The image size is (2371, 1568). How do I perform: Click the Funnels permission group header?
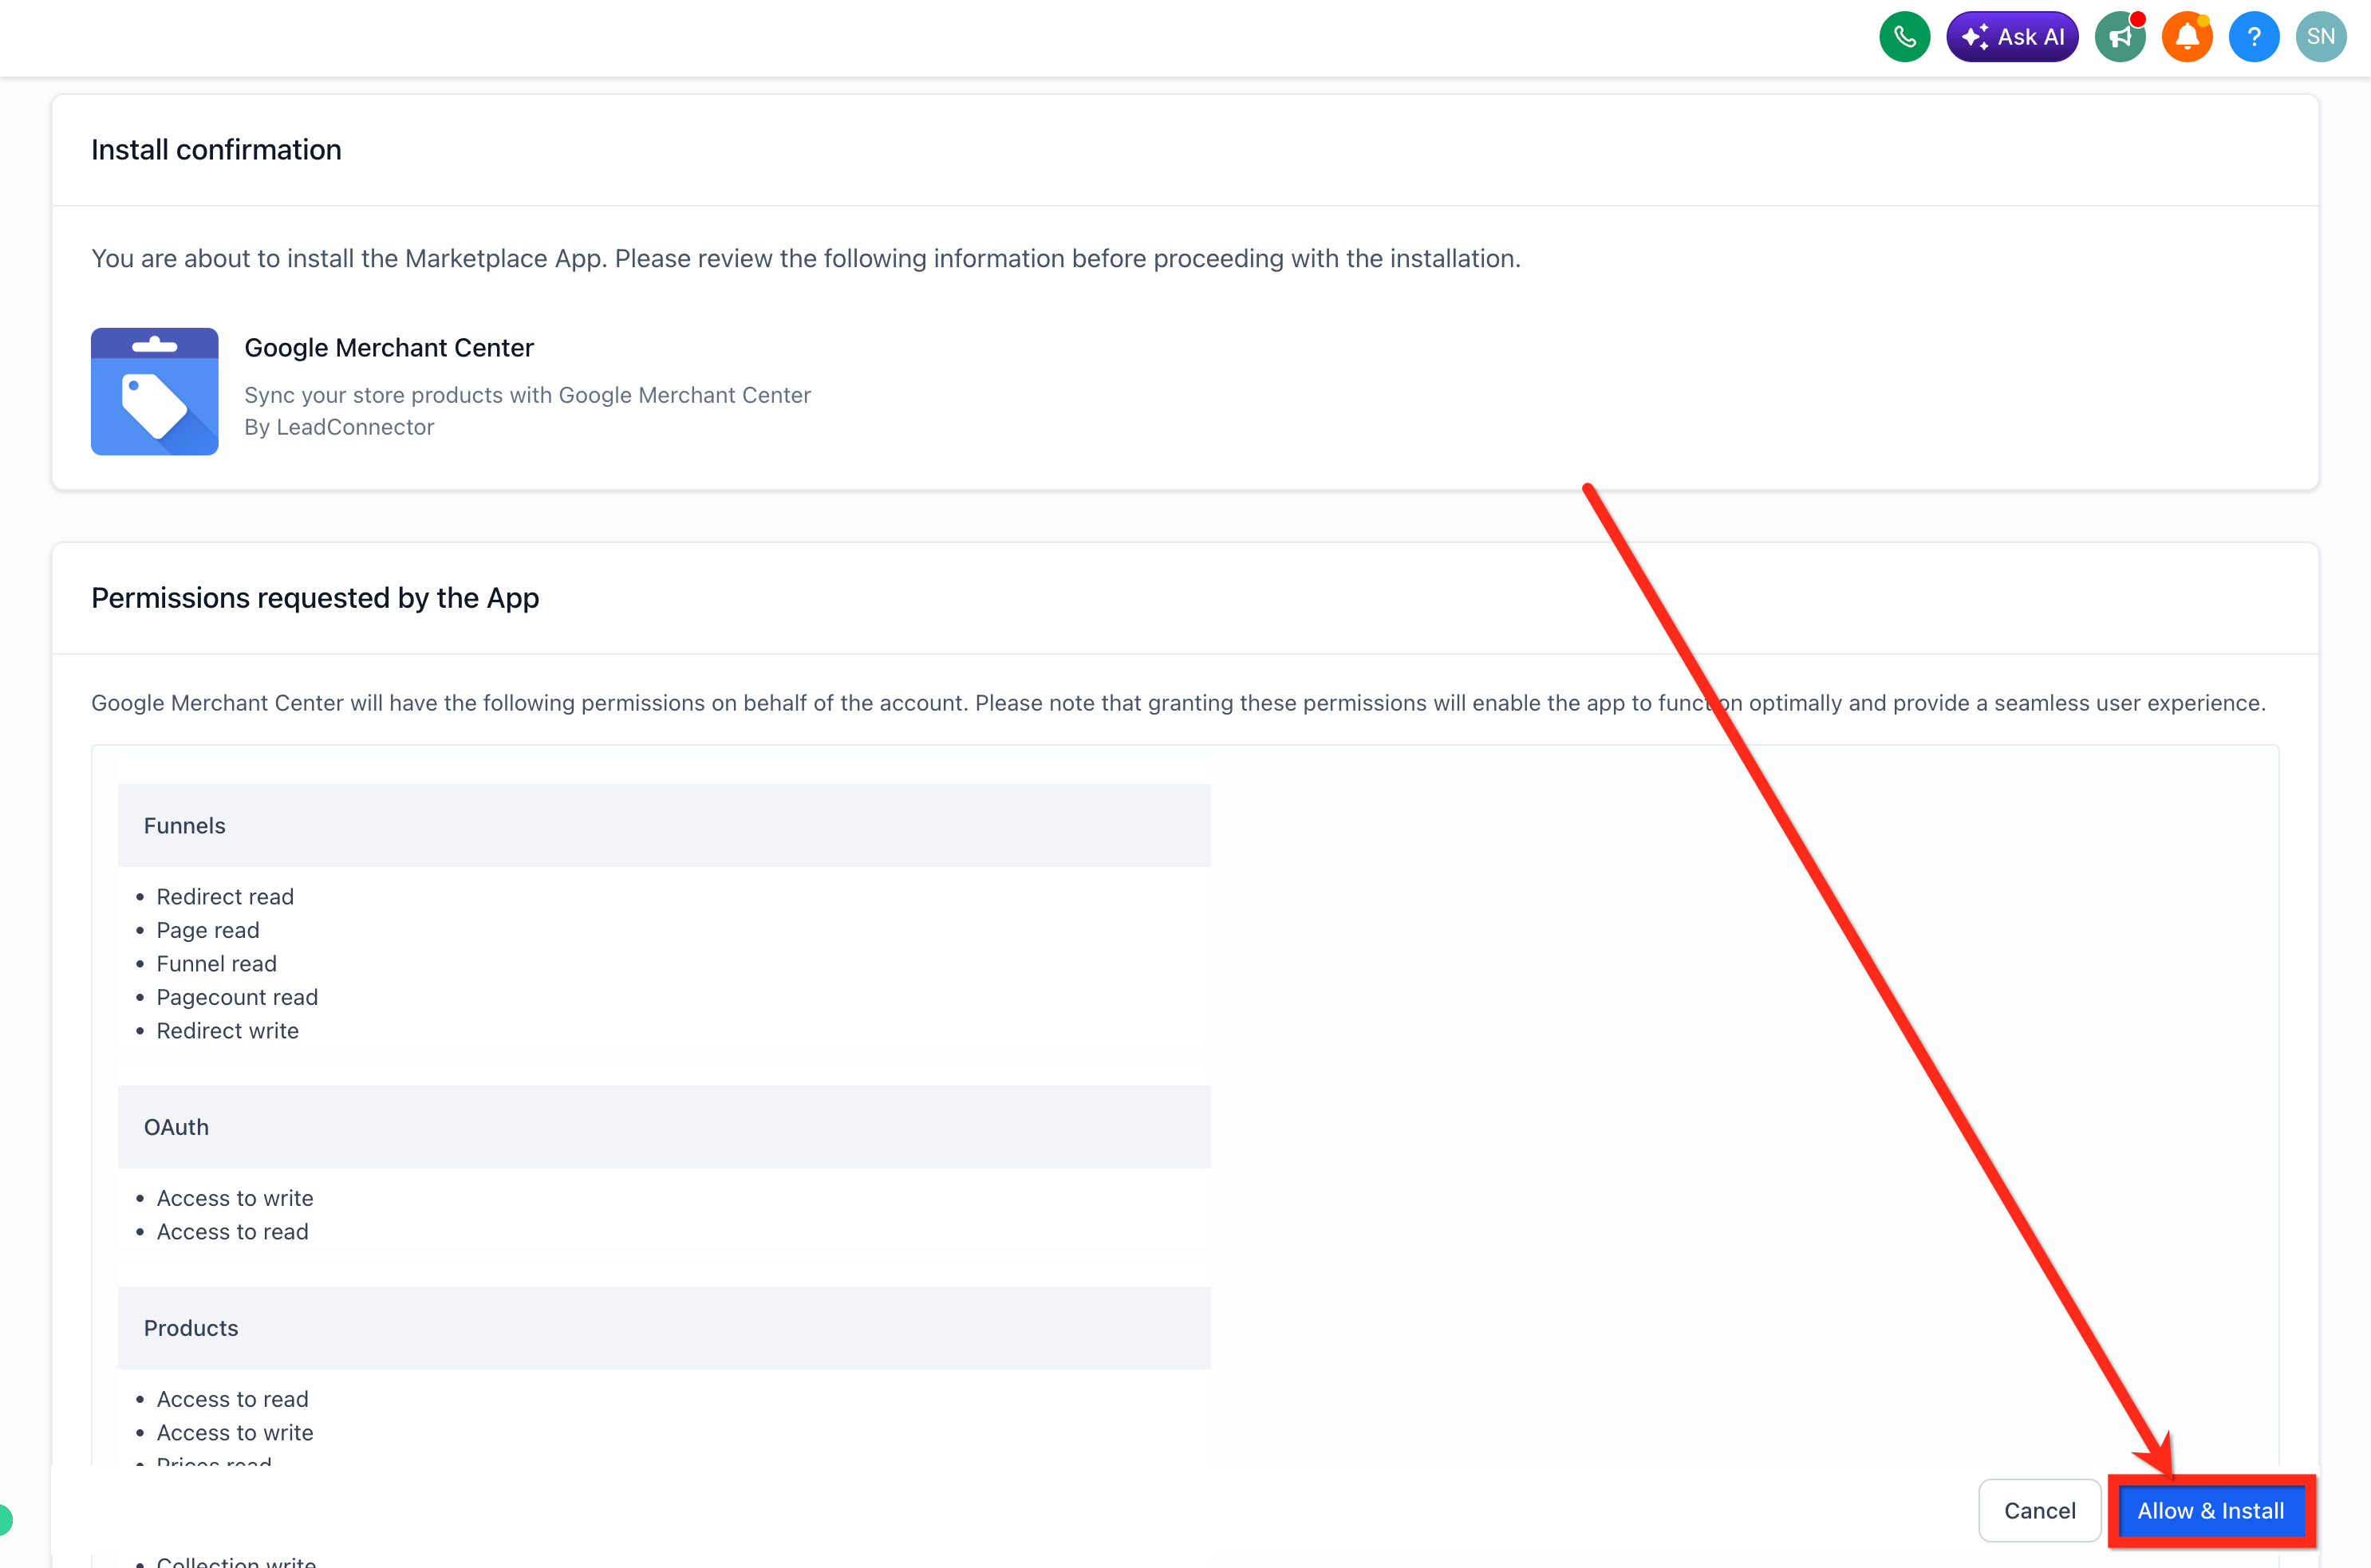click(x=664, y=826)
